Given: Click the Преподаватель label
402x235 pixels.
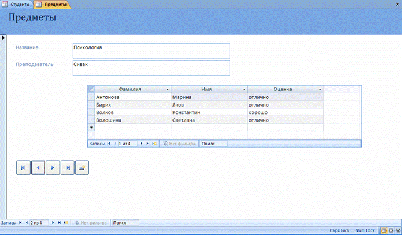Looking at the screenshot, I should point(35,64).
